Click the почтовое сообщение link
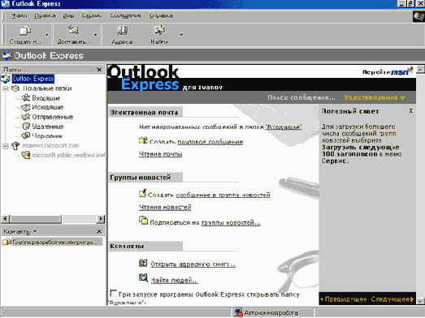 (210, 142)
